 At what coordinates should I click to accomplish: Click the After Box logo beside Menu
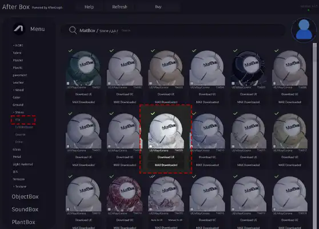click(19, 29)
